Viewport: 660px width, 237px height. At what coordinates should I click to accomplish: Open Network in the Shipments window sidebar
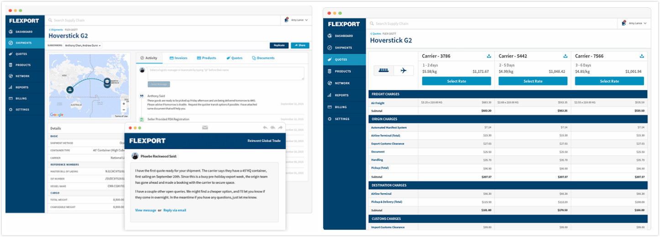click(x=25, y=76)
